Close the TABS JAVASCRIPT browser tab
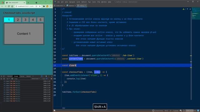This screenshot has width=200, height=112. click(x=24, y=2)
